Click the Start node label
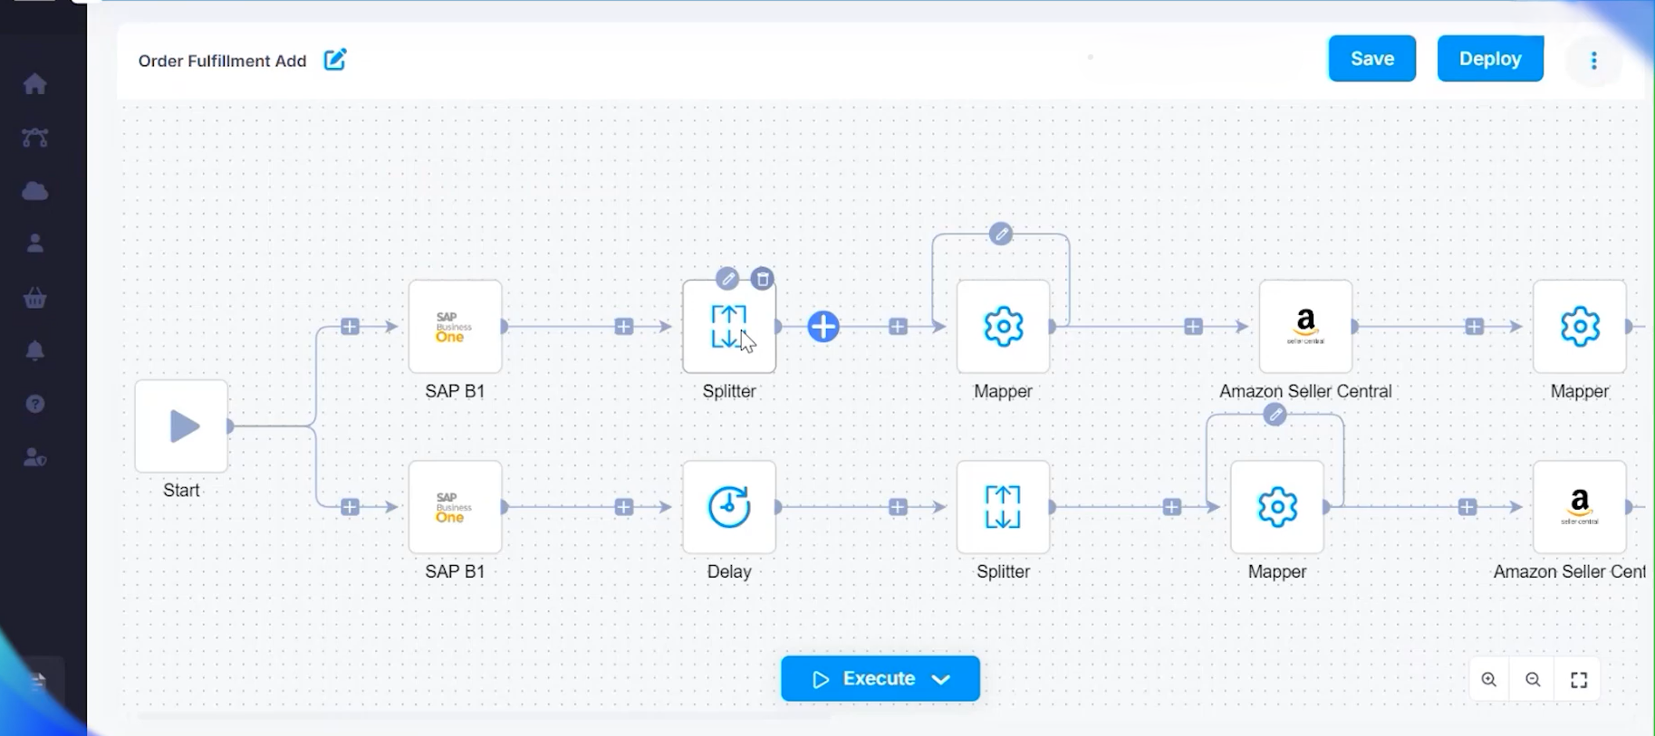 tap(181, 491)
